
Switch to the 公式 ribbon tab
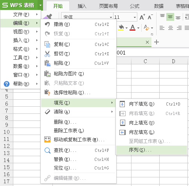[135, 6]
